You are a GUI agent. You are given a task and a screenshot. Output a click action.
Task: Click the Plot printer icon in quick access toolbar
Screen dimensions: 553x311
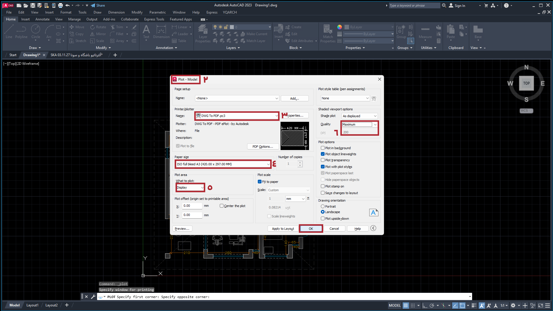(60, 5)
